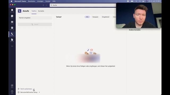Switch to the Kontakte tab
170x95 pixels.
point(41,11)
